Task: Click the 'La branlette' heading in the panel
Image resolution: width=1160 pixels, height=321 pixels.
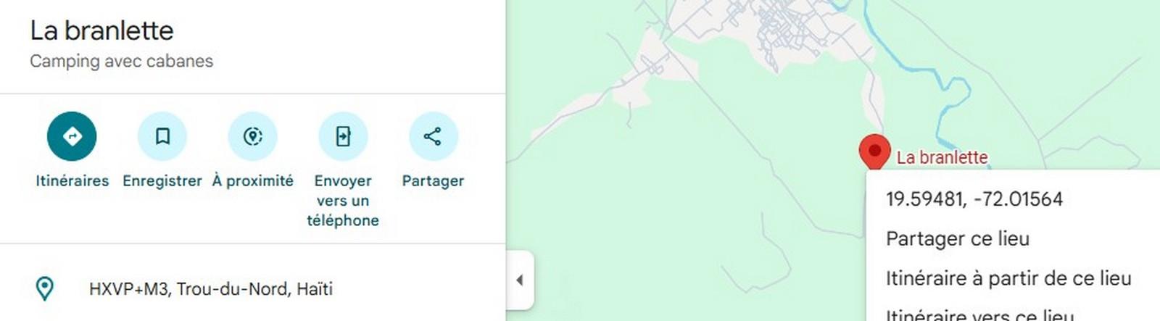Action: click(101, 30)
